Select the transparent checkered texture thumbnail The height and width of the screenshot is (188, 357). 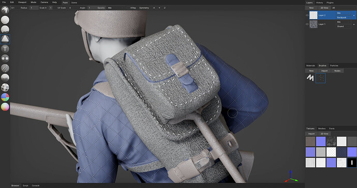pos(331,152)
